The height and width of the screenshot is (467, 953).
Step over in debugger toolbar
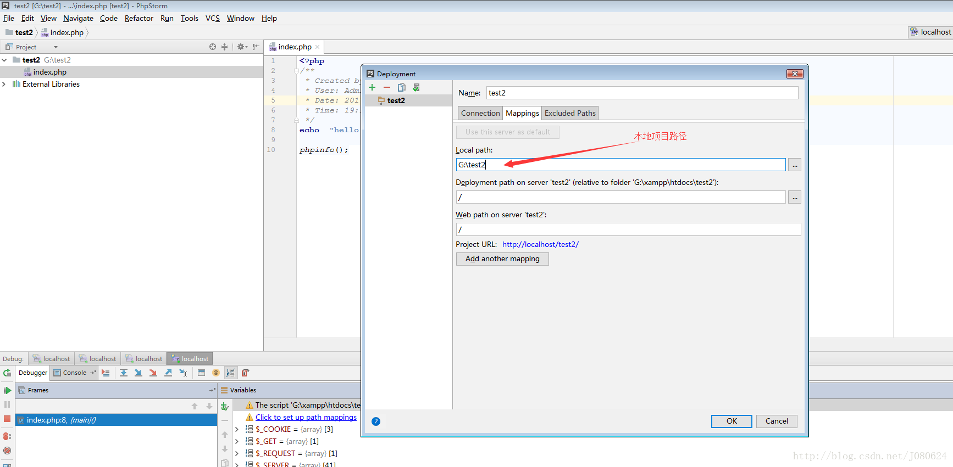[124, 373]
